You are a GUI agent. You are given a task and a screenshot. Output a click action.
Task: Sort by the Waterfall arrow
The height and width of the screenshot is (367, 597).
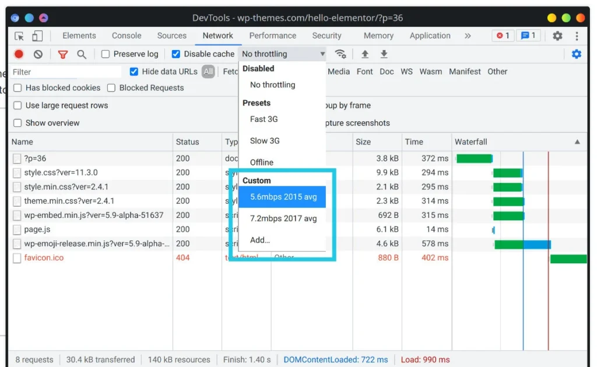[x=577, y=142]
